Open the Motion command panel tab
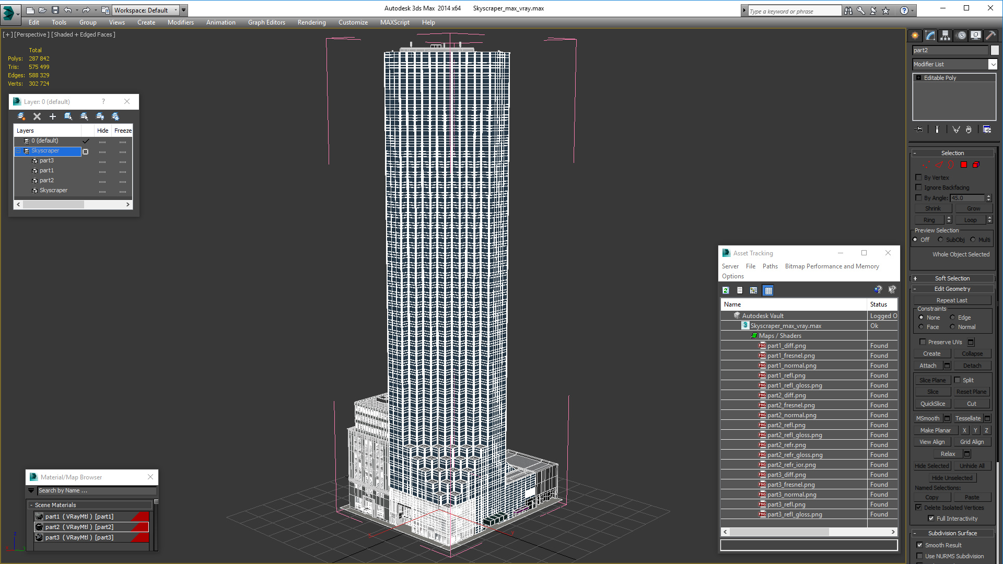This screenshot has width=1003, height=564. point(961,36)
